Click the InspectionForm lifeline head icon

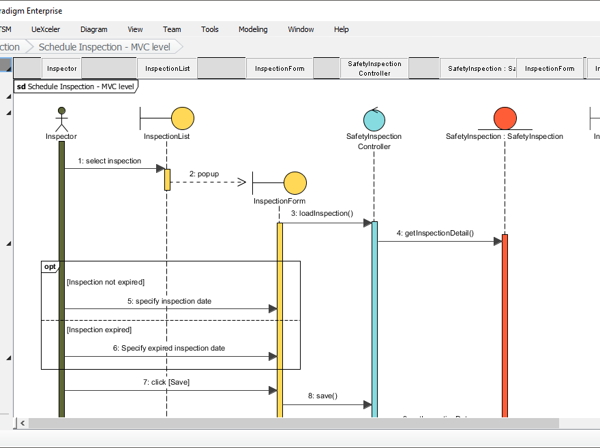click(295, 182)
